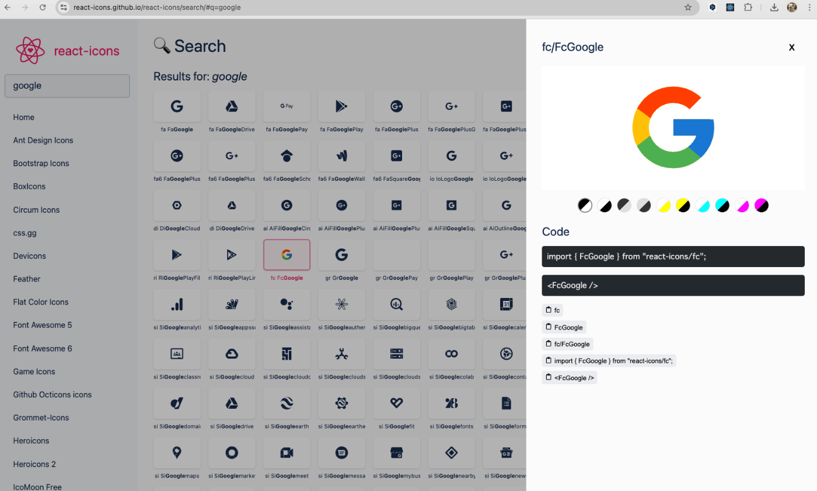Click the react-icons atom logo
Image resolution: width=817 pixels, height=491 pixels.
coord(30,51)
